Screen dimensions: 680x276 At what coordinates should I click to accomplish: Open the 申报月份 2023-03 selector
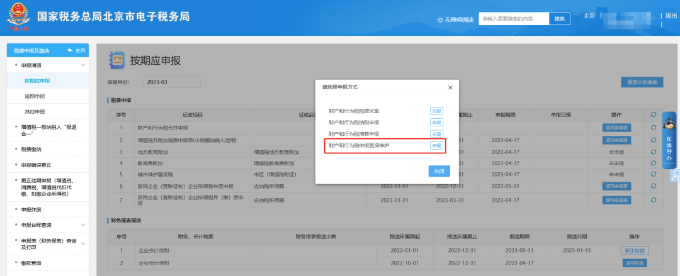[x=172, y=82]
